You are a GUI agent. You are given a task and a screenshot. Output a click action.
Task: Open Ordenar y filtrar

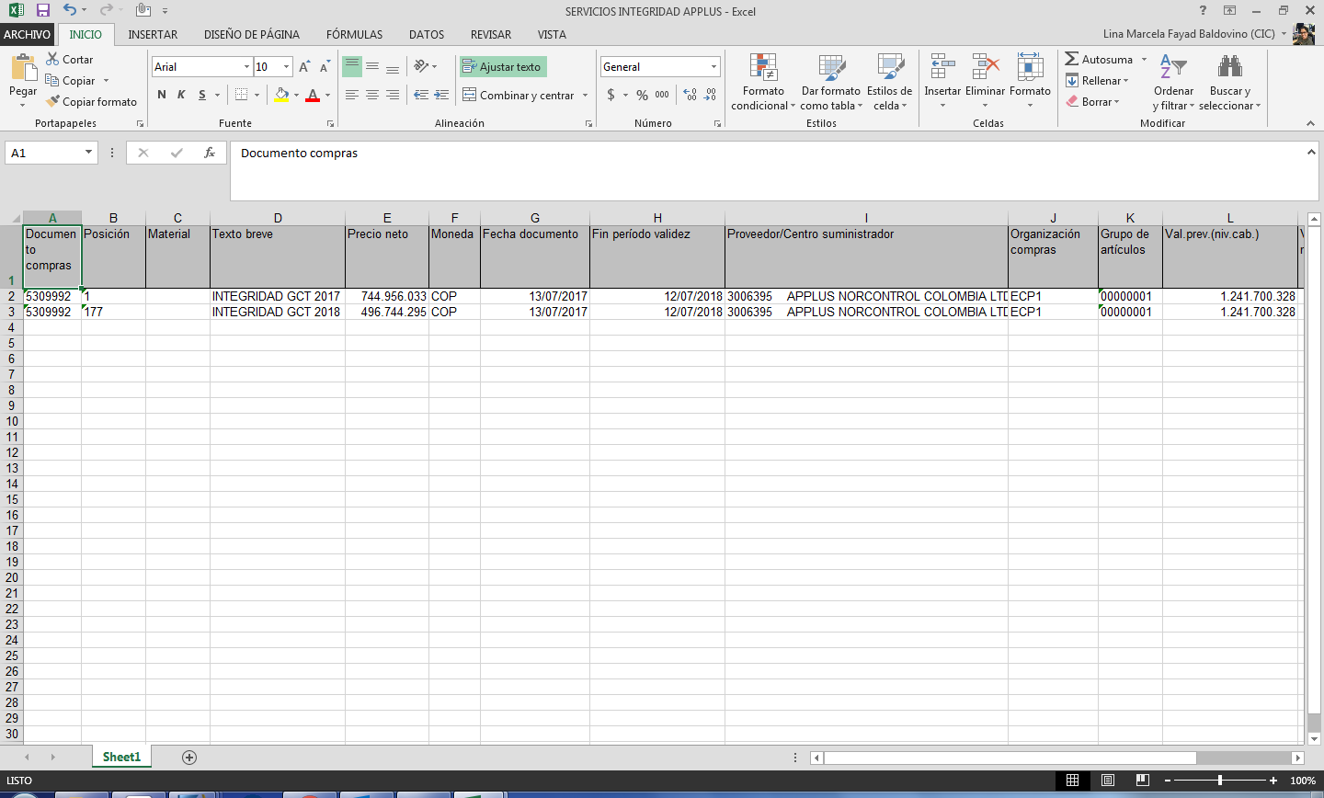tap(1173, 82)
